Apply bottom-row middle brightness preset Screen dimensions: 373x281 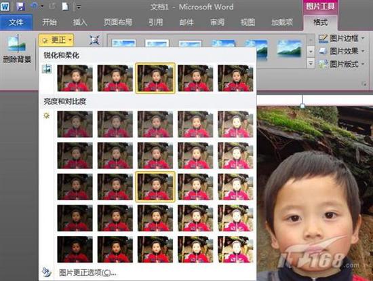155,250
